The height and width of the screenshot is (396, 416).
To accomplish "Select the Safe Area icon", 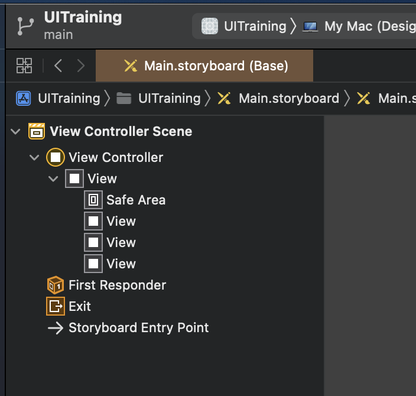I will (93, 200).
